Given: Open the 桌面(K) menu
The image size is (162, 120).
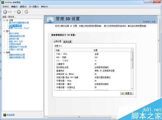Looking at the screenshot, I should [23, 7].
